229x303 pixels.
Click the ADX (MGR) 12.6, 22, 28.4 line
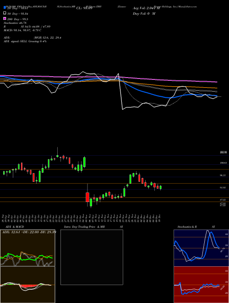tap(33, 38)
